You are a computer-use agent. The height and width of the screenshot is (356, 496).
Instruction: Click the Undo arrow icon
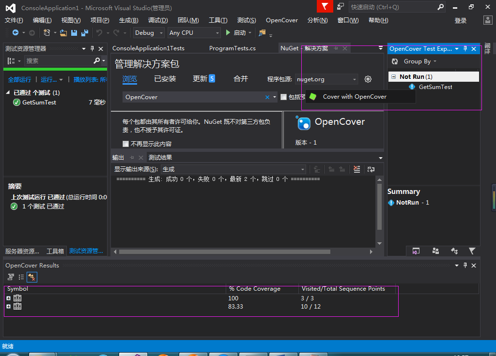[99, 32]
